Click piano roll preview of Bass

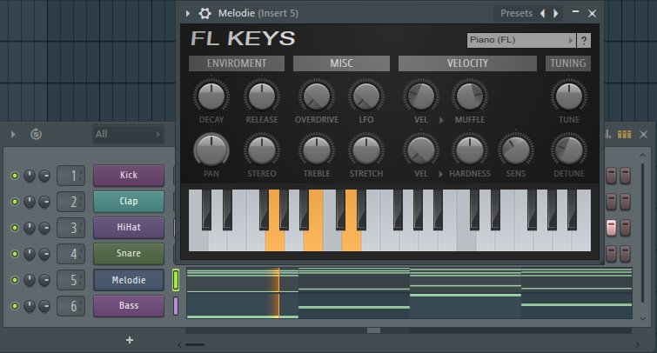(x=409, y=306)
